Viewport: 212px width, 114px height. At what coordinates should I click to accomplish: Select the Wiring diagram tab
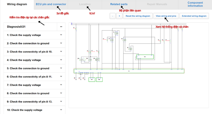pyautogui.click(x=17, y=4)
